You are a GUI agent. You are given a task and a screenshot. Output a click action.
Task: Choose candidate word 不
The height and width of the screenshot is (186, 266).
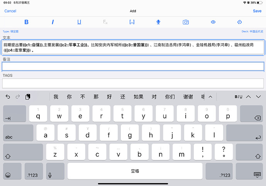click(x=83, y=97)
